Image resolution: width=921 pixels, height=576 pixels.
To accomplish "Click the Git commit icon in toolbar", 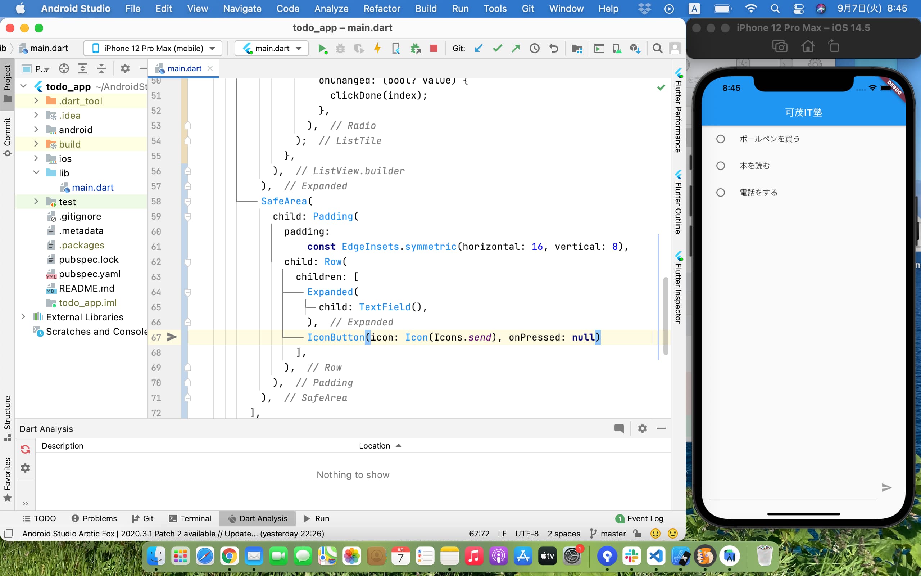I will coord(496,48).
